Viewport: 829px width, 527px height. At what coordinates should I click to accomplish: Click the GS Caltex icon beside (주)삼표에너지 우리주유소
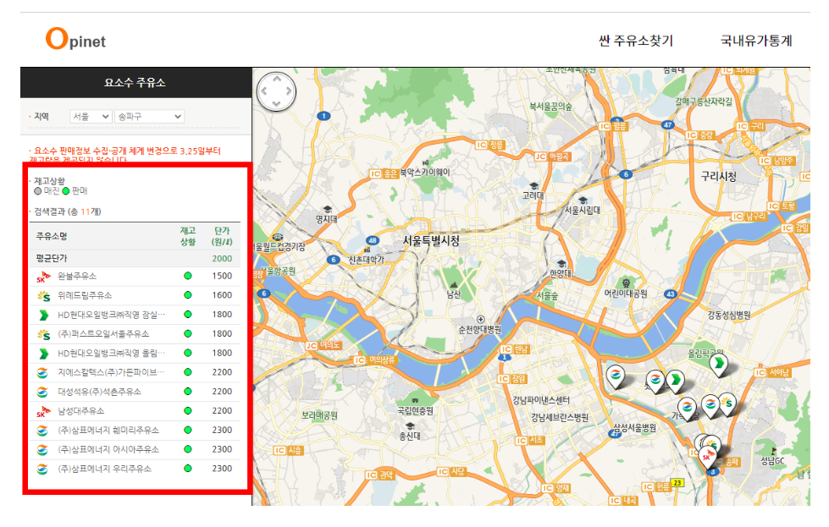[42, 469]
